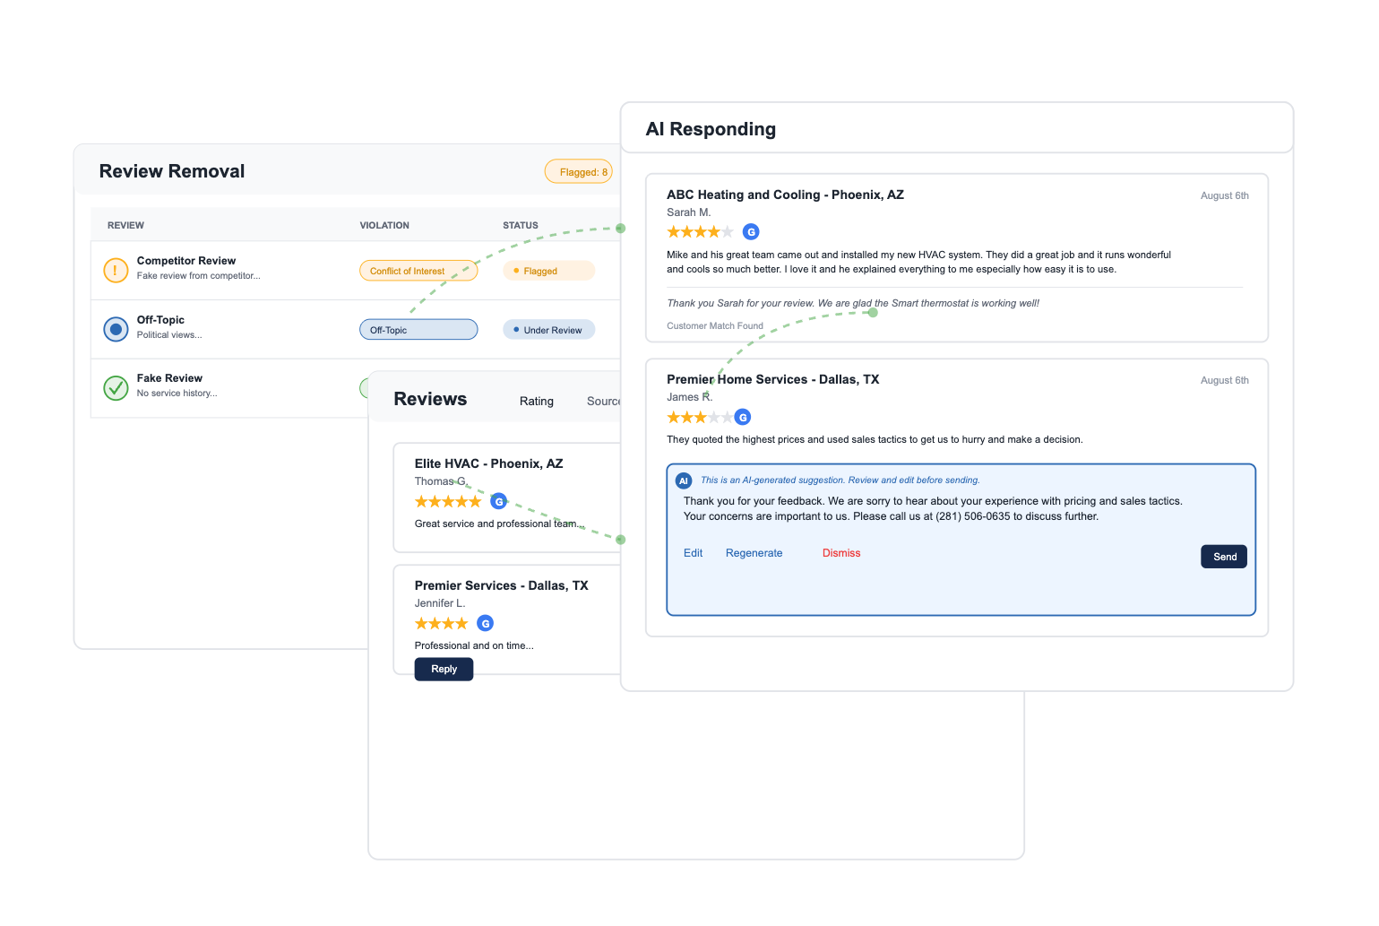Click the Fake Review green checkmark icon

pyautogui.click(x=116, y=387)
